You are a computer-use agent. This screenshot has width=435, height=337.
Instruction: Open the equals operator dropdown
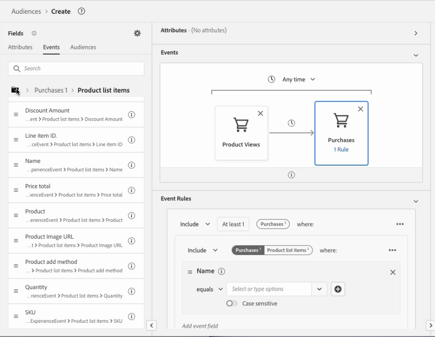pyautogui.click(x=209, y=289)
